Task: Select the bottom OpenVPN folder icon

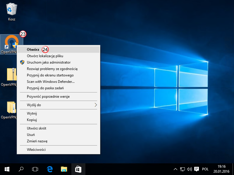Action: coord(11,107)
